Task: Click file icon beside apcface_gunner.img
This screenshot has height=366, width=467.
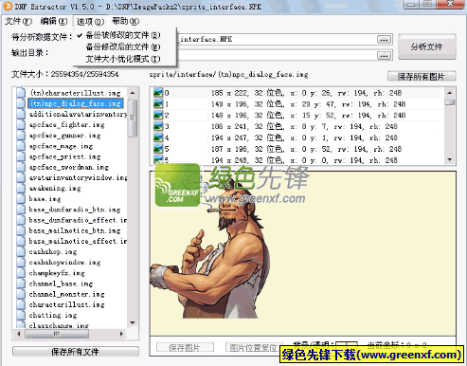Action: coord(21,135)
